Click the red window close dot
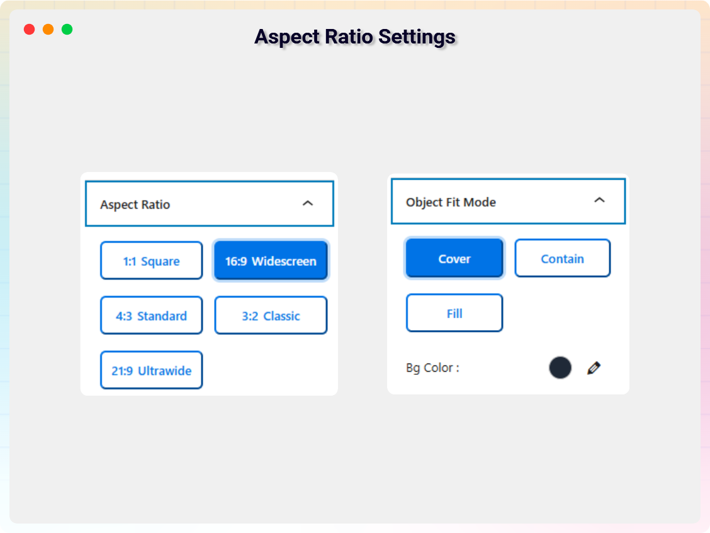This screenshot has width=710, height=533. click(29, 30)
